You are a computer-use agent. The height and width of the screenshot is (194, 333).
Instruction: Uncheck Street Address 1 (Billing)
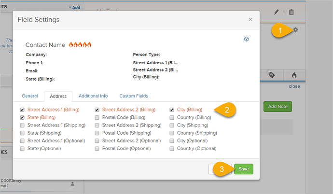pyautogui.click(x=22, y=110)
